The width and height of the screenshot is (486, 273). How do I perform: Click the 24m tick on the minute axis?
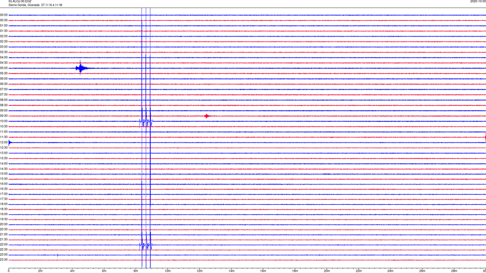coord(390,271)
